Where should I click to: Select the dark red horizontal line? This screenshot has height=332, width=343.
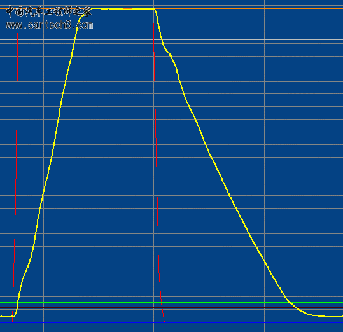172,308
